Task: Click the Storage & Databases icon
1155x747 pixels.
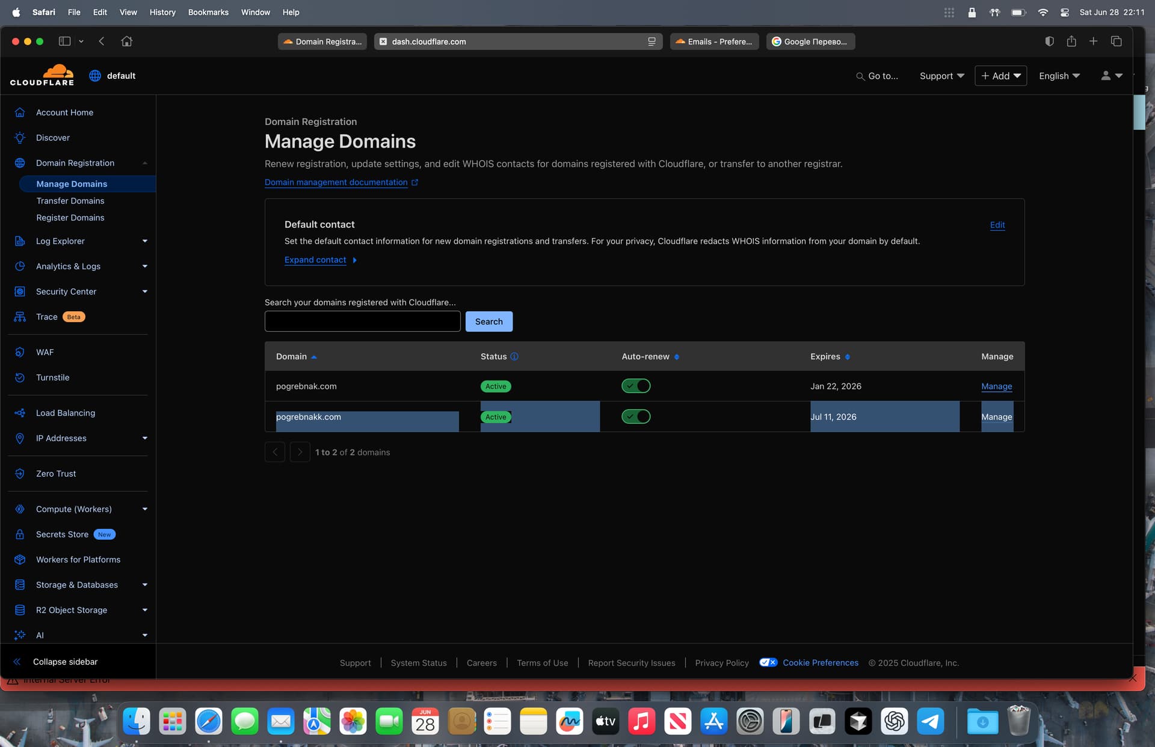Action: (x=20, y=585)
